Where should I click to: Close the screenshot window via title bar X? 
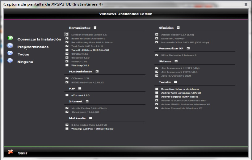click(x=246, y=4)
